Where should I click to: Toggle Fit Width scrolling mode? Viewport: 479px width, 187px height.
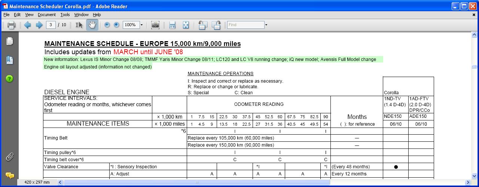[172, 25]
